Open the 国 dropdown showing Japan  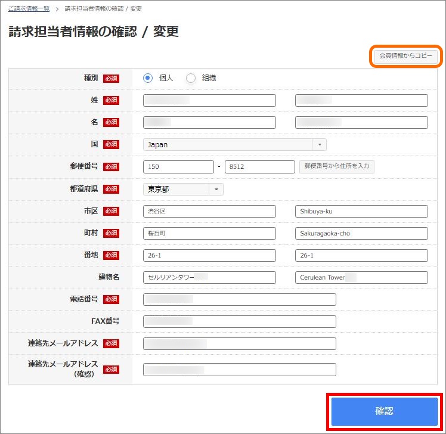pyautogui.click(x=235, y=144)
